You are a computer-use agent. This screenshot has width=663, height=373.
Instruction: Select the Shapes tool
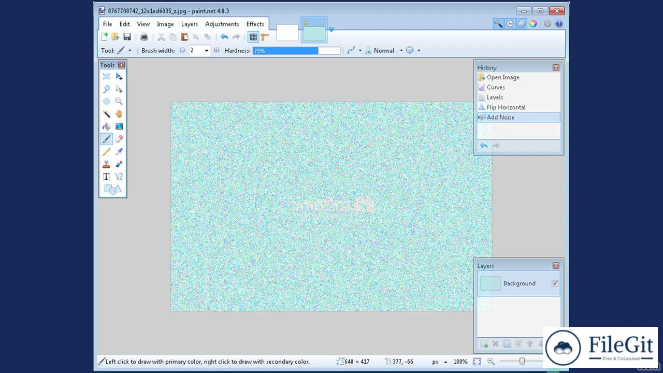pos(113,190)
